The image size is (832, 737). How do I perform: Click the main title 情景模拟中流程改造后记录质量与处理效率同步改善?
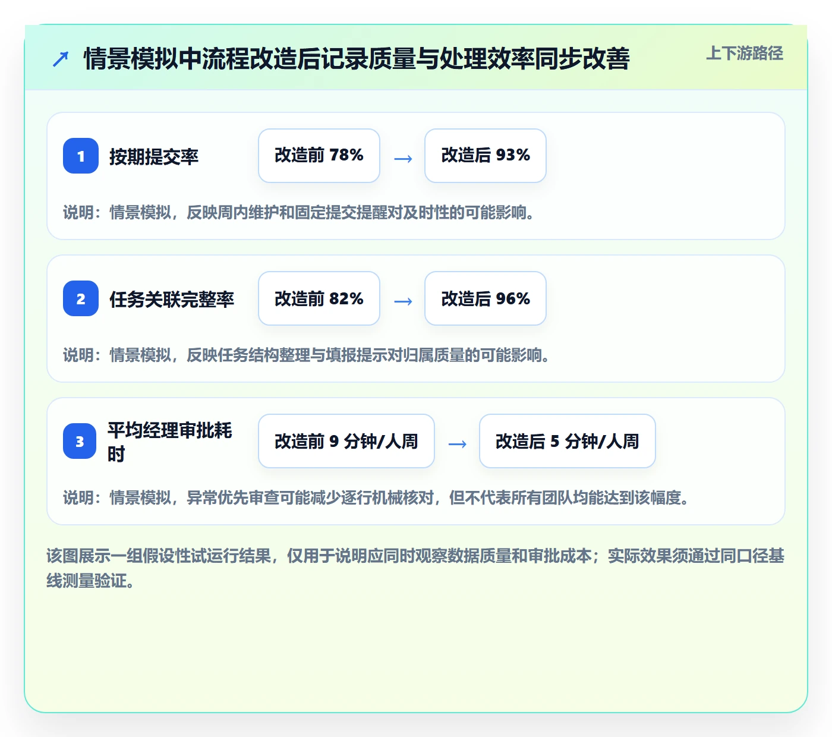pyautogui.click(x=357, y=59)
